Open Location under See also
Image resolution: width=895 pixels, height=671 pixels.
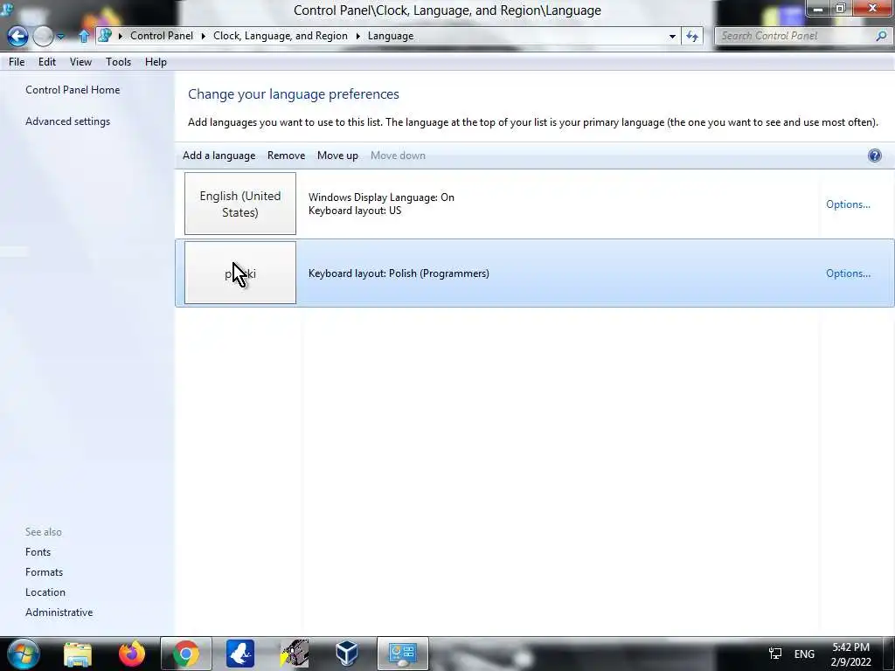(x=45, y=591)
